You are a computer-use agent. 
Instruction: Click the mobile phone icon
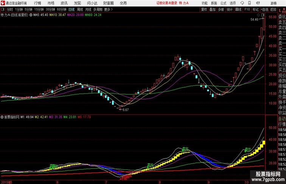coord(250,3)
